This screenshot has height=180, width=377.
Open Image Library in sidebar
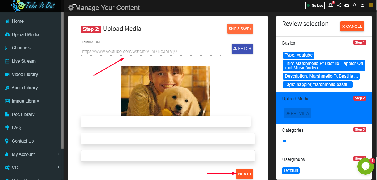tap(25, 101)
